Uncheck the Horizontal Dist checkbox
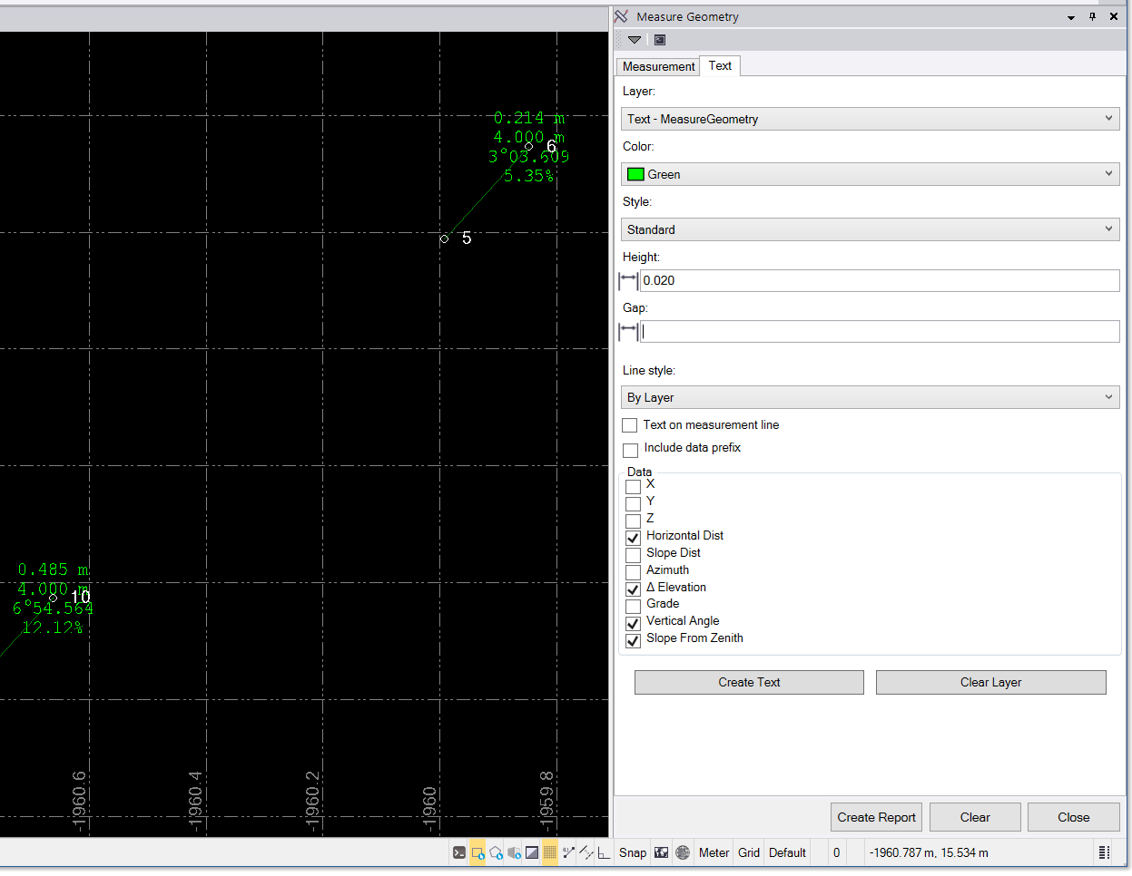Viewport: 1132px width, 876px height. click(634, 538)
